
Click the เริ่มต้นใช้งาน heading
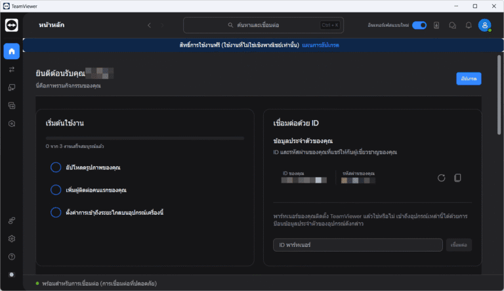pyautogui.click(x=64, y=123)
